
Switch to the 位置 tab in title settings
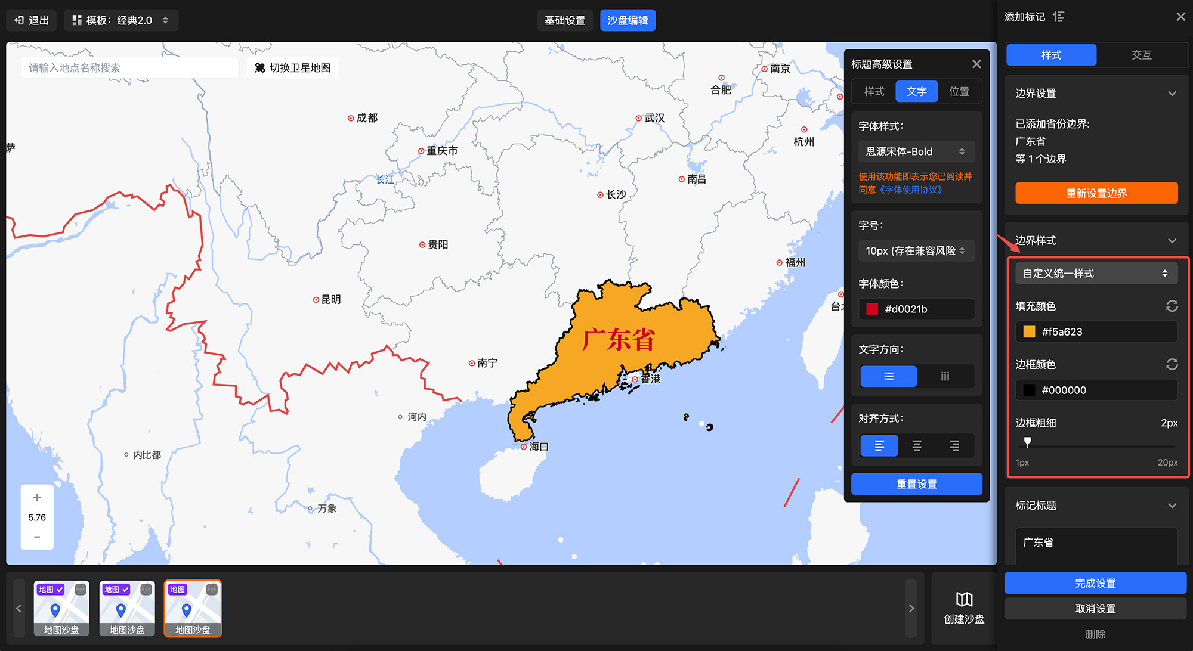[959, 91]
